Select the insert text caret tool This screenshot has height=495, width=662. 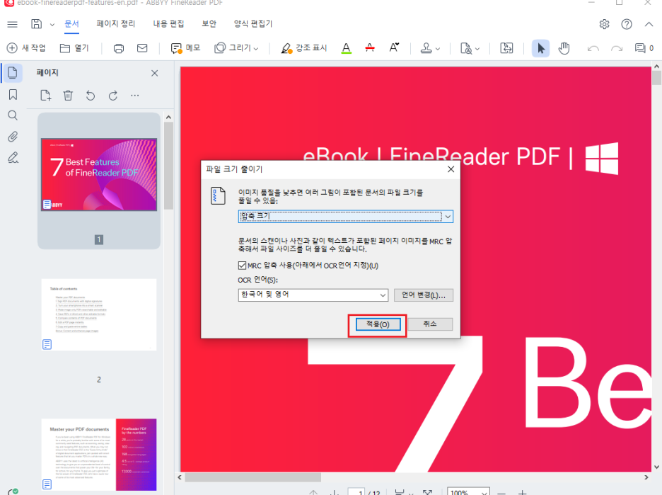point(394,47)
